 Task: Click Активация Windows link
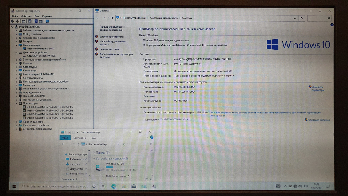click(318, 120)
